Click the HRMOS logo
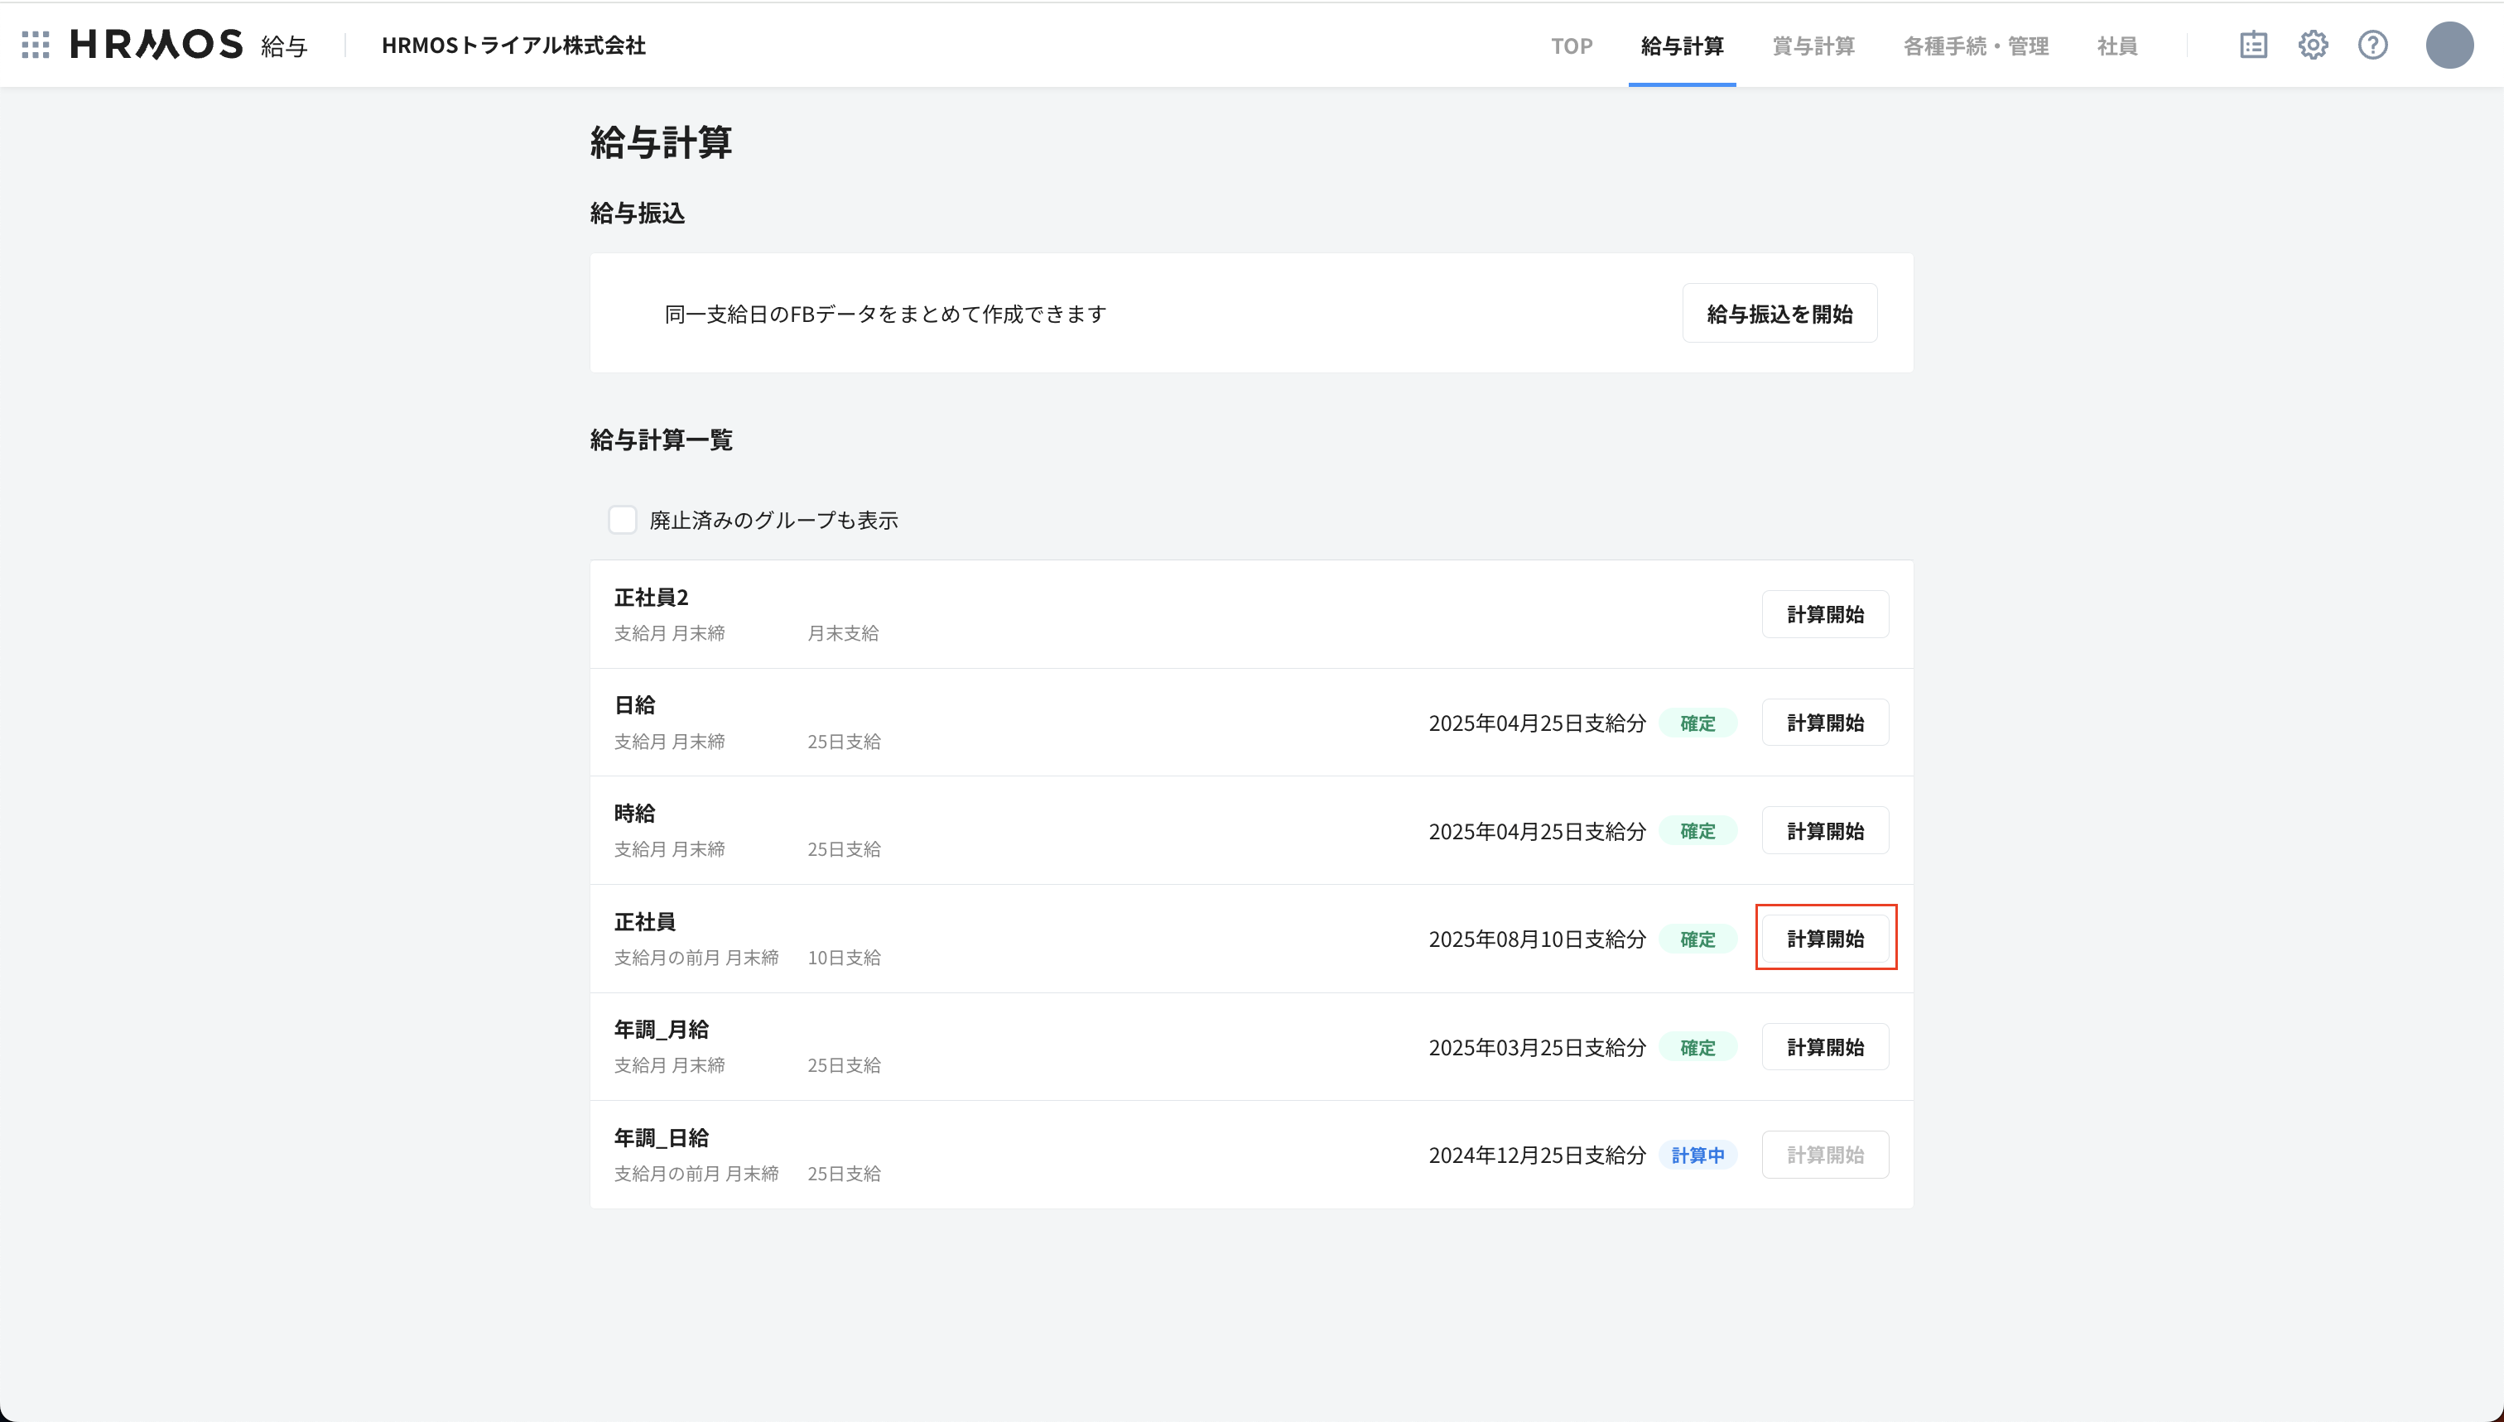This screenshot has width=2504, height=1422. [x=156, y=45]
